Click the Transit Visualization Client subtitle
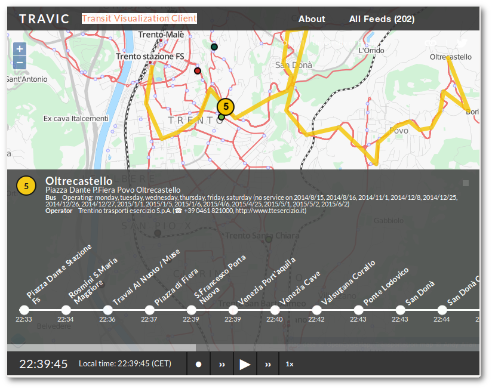Viewport: 492px width, 389px height. tap(139, 18)
